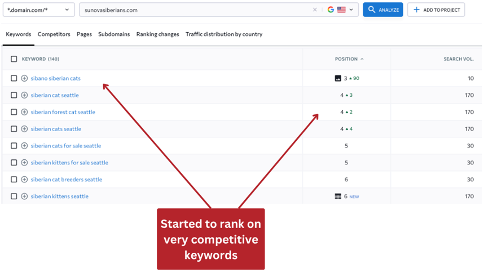Viewport: 484px width, 273px height.
Task: Open 'siberian cats for sale seattle' link
Action: point(66,146)
